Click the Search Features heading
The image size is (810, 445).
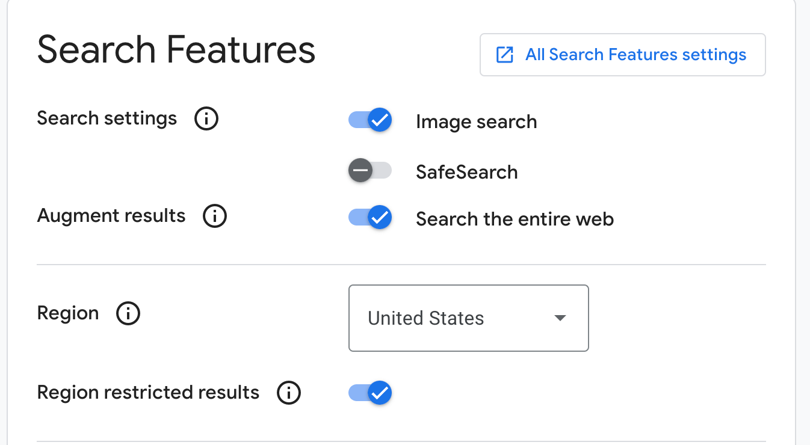click(176, 50)
